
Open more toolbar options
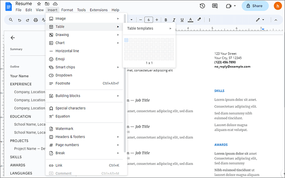click(x=209, y=20)
